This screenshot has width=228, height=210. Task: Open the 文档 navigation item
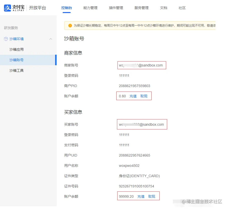pyautogui.click(x=164, y=8)
